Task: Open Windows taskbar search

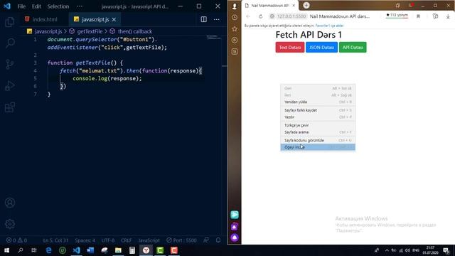Action: 21,250
